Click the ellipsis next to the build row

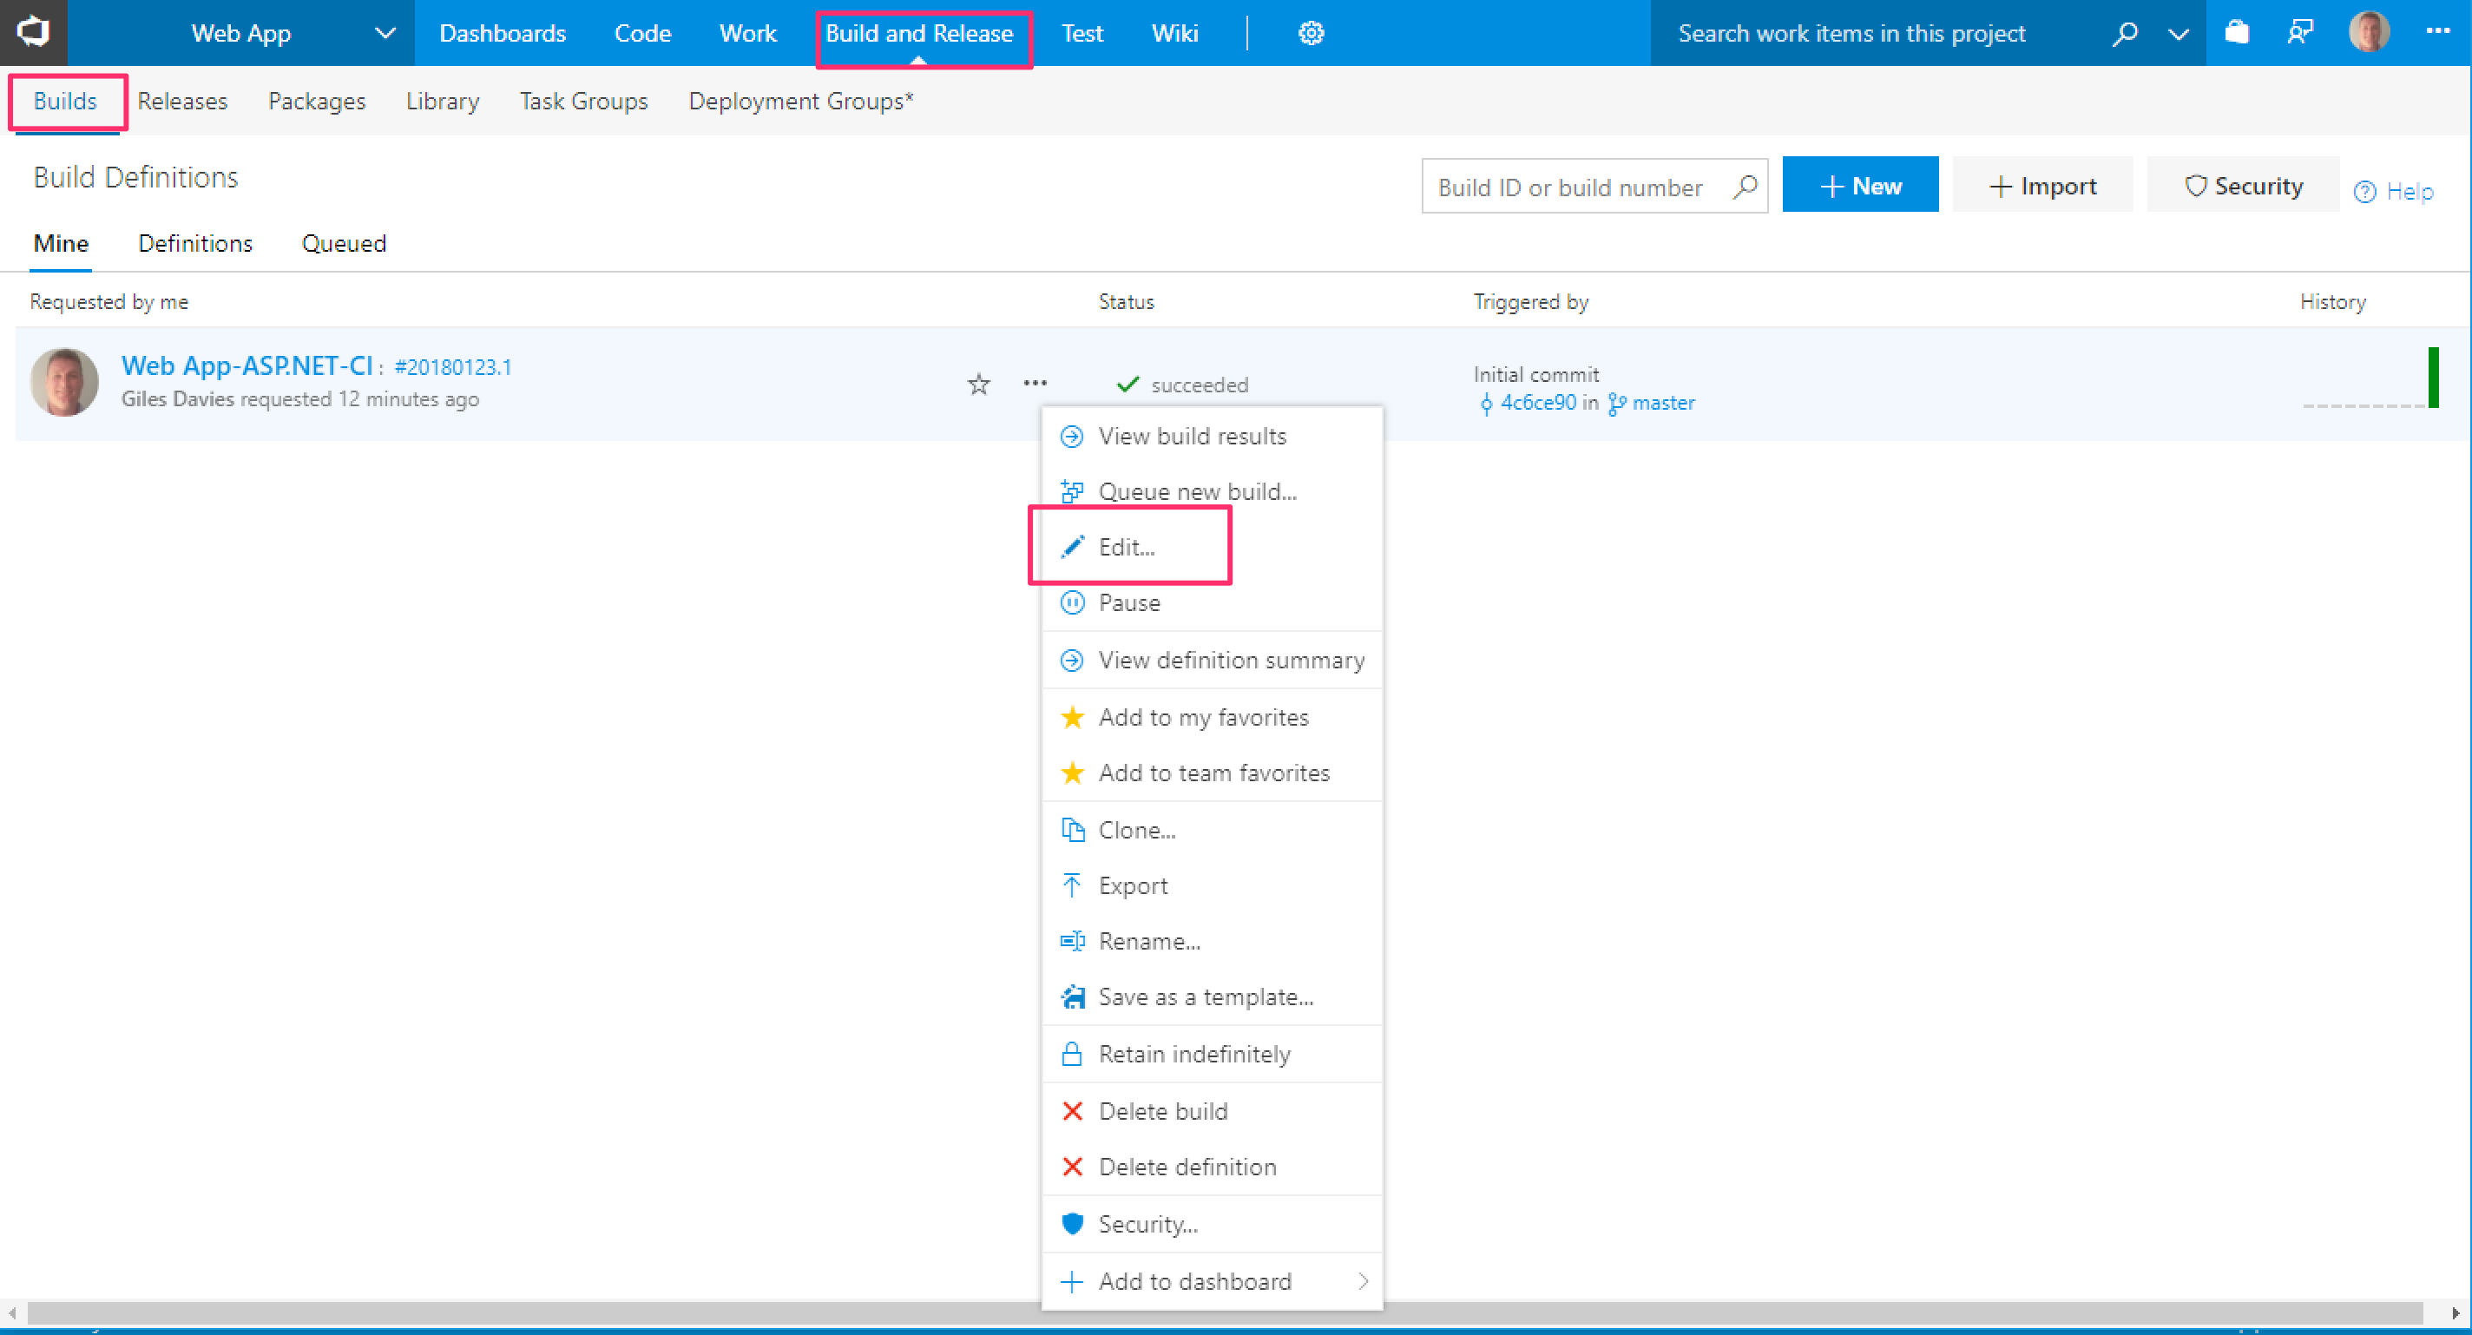[1035, 384]
